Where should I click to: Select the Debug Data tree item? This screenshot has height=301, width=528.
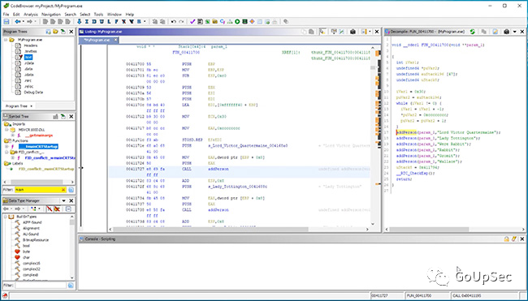[x=33, y=92]
